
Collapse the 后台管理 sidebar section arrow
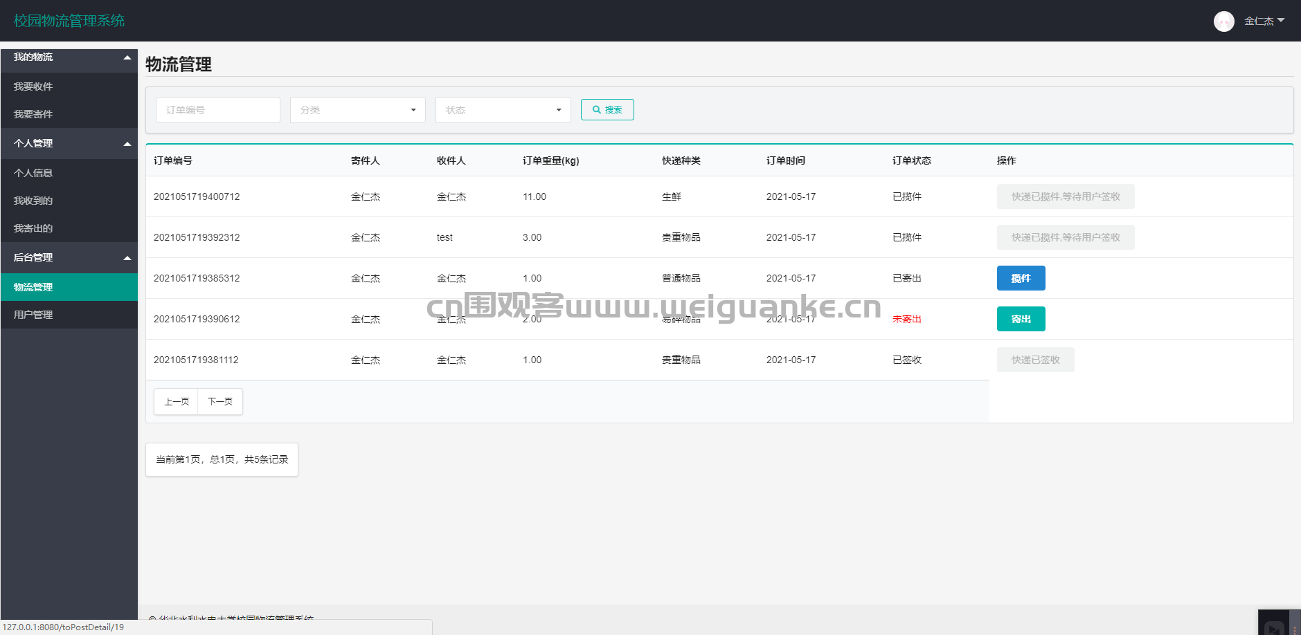(127, 258)
